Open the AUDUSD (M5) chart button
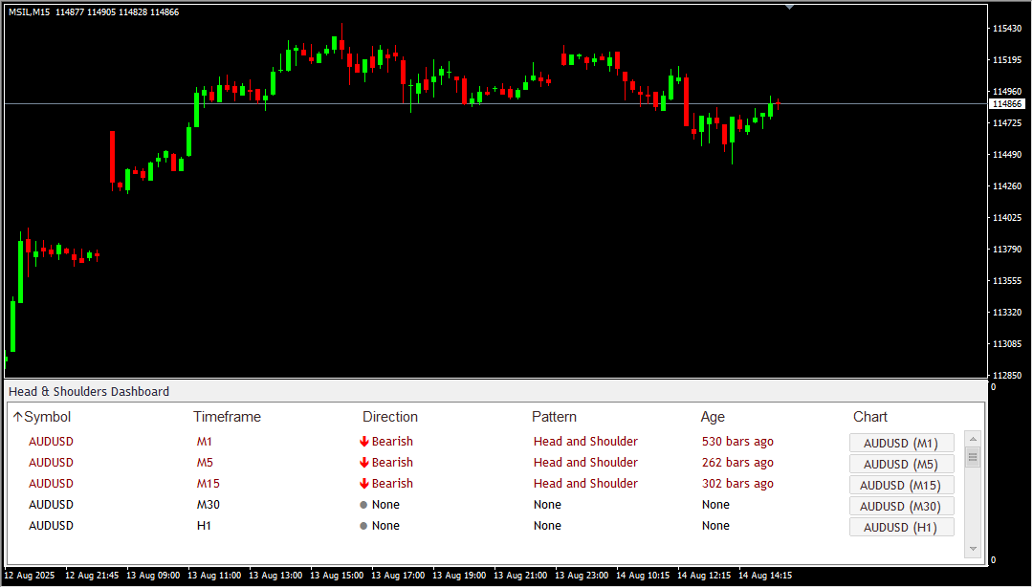The width and height of the screenshot is (1033, 588). tap(901, 465)
